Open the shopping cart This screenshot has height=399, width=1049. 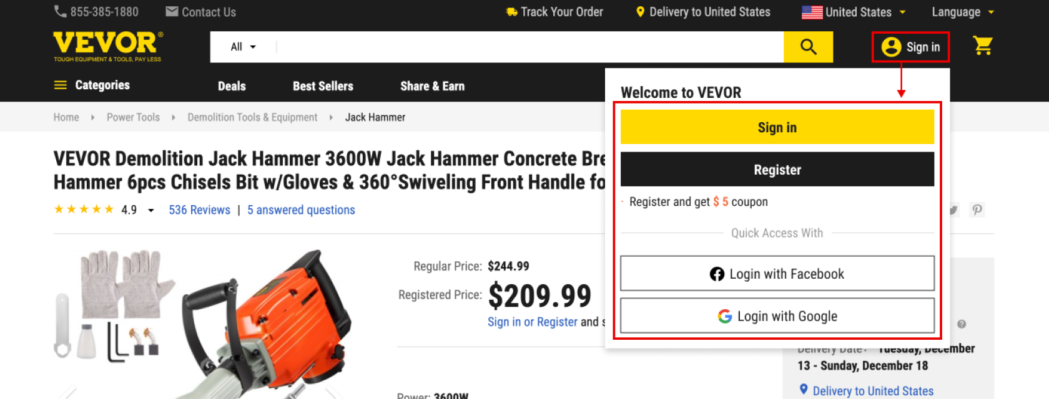(983, 46)
